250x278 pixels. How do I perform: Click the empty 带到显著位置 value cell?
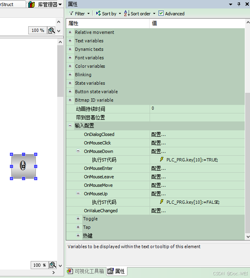(x=197, y=117)
